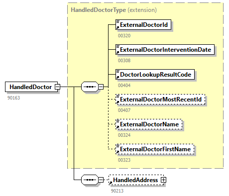Viewport: 229px width, 196px height.
Task: Select the optional HandledAddress element
Action: point(136,180)
